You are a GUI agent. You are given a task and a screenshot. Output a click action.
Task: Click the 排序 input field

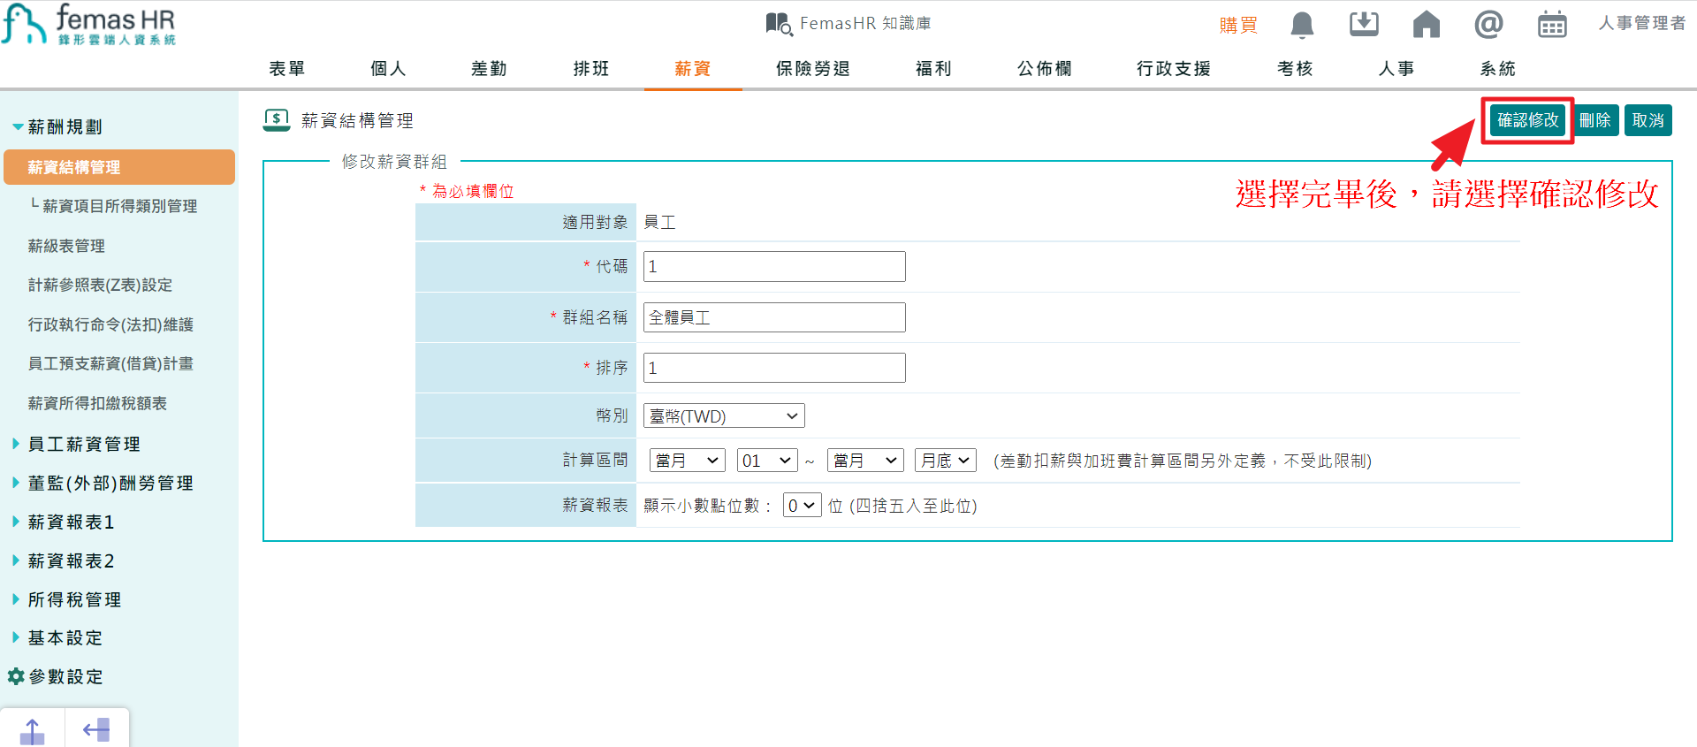pos(774,368)
